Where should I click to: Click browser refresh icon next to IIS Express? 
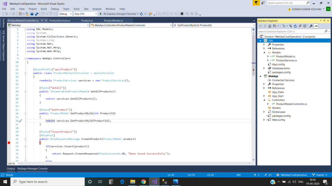(141, 14)
